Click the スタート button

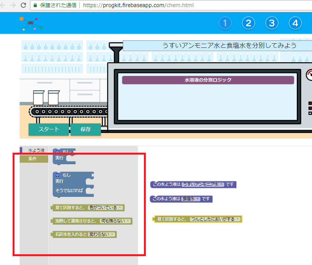49,129
